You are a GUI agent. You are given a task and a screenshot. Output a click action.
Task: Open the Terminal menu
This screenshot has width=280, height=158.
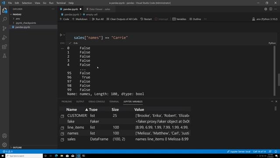coord(61,3)
